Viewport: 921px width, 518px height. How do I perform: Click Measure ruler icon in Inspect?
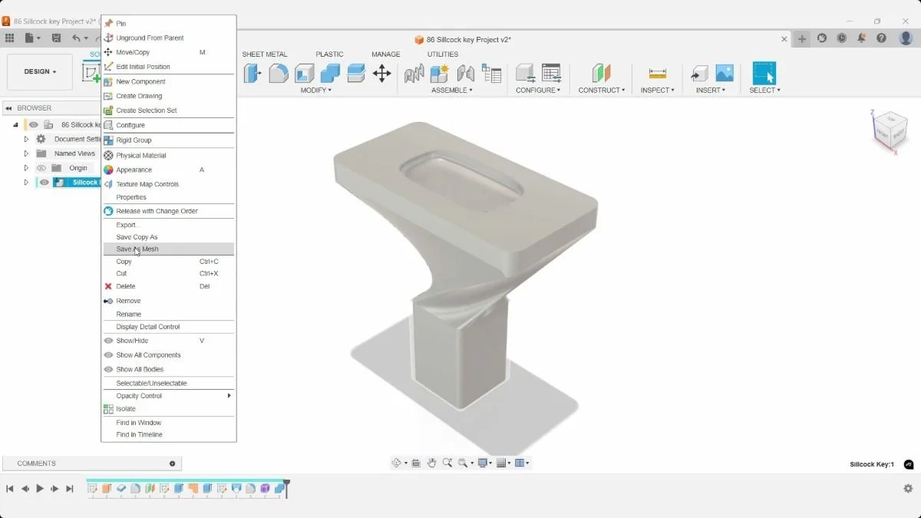point(658,73)
